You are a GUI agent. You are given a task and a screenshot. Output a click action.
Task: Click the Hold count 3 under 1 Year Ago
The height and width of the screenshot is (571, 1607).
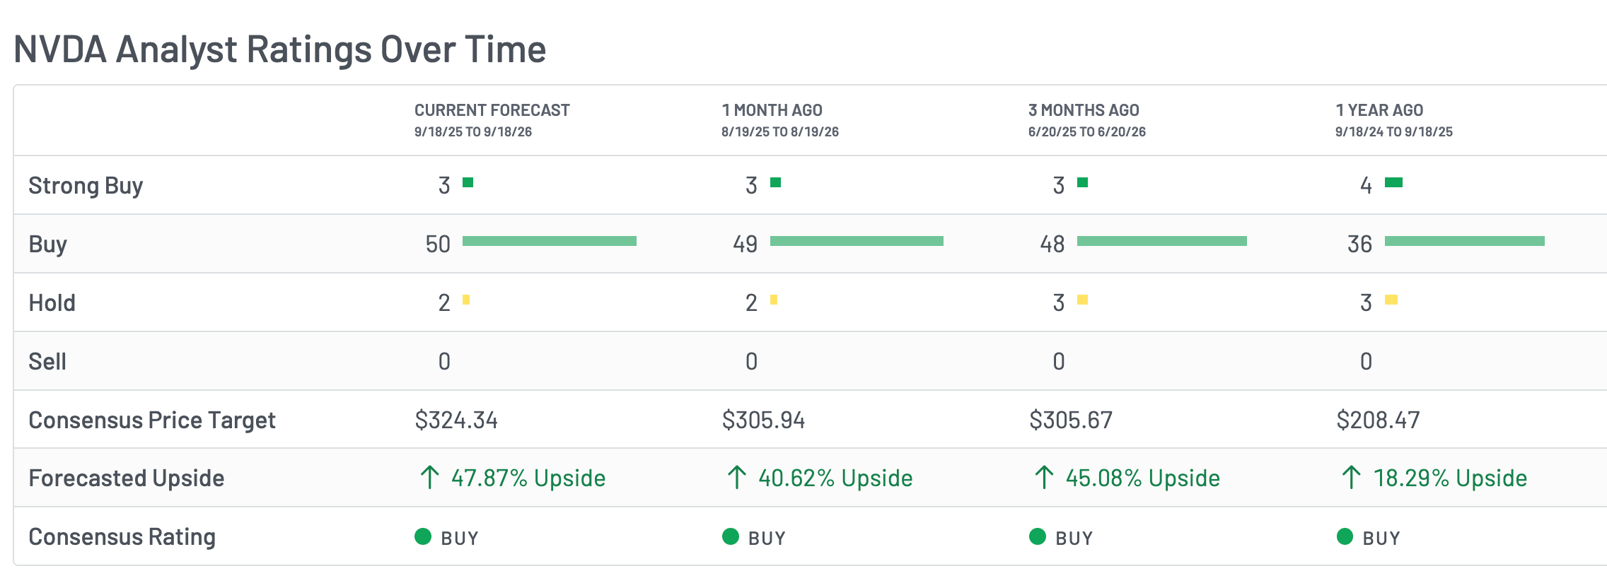[x=1366, y=302]
